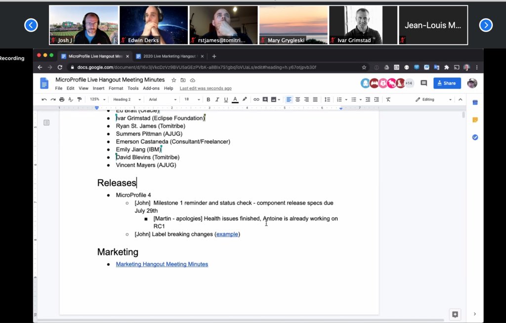Open the Insert image dropdown arrow
The image size is (506, 323).
click(x=279, y=100)
